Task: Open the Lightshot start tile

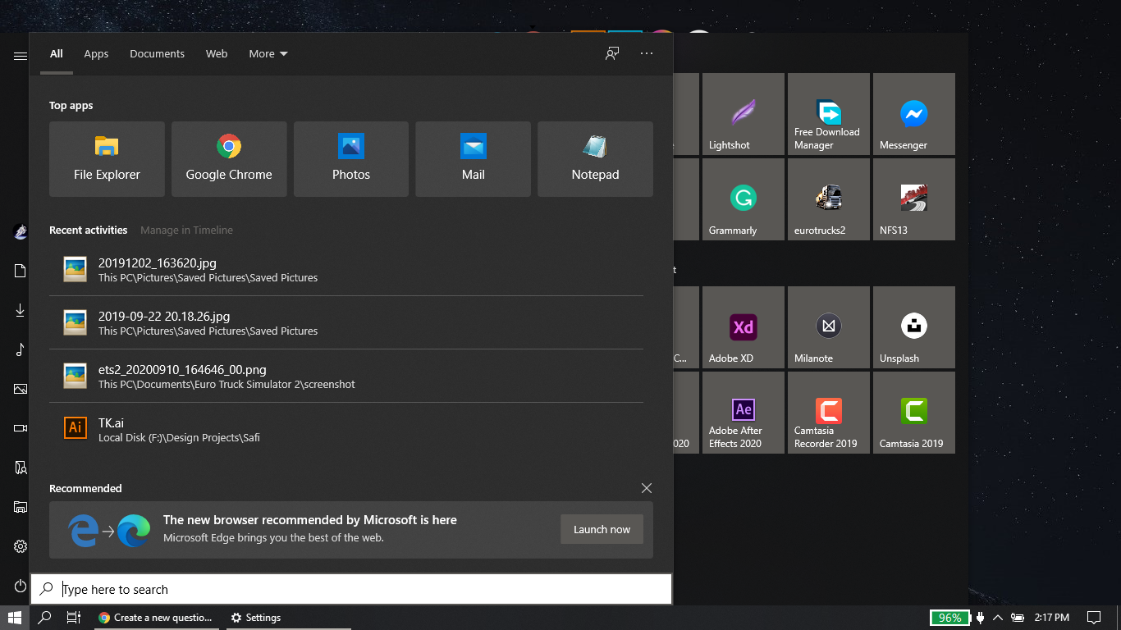Action: pos(744,114)
